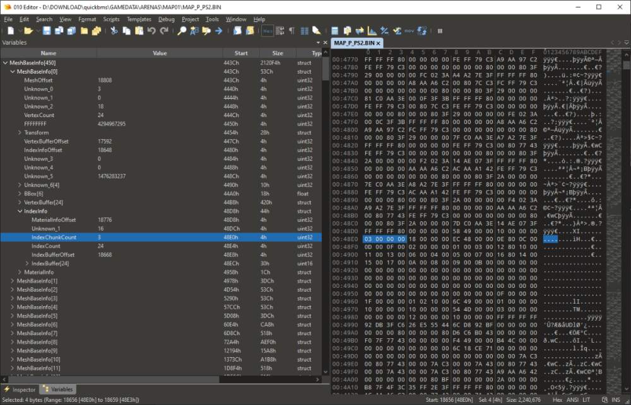Open the Histogram chart icon

point(372,30)
